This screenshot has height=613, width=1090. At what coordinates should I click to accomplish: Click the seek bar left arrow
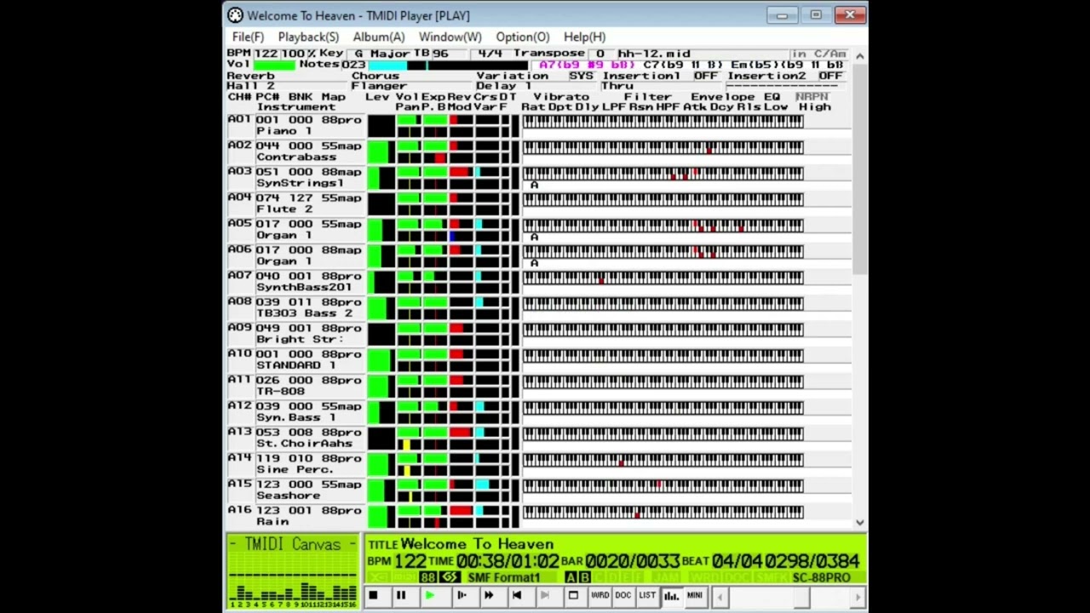click(x=721, y=597)
